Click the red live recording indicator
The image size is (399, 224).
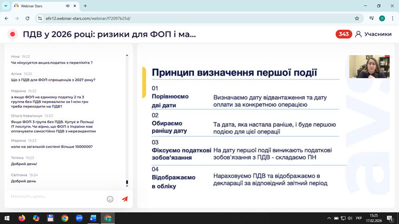13,34
